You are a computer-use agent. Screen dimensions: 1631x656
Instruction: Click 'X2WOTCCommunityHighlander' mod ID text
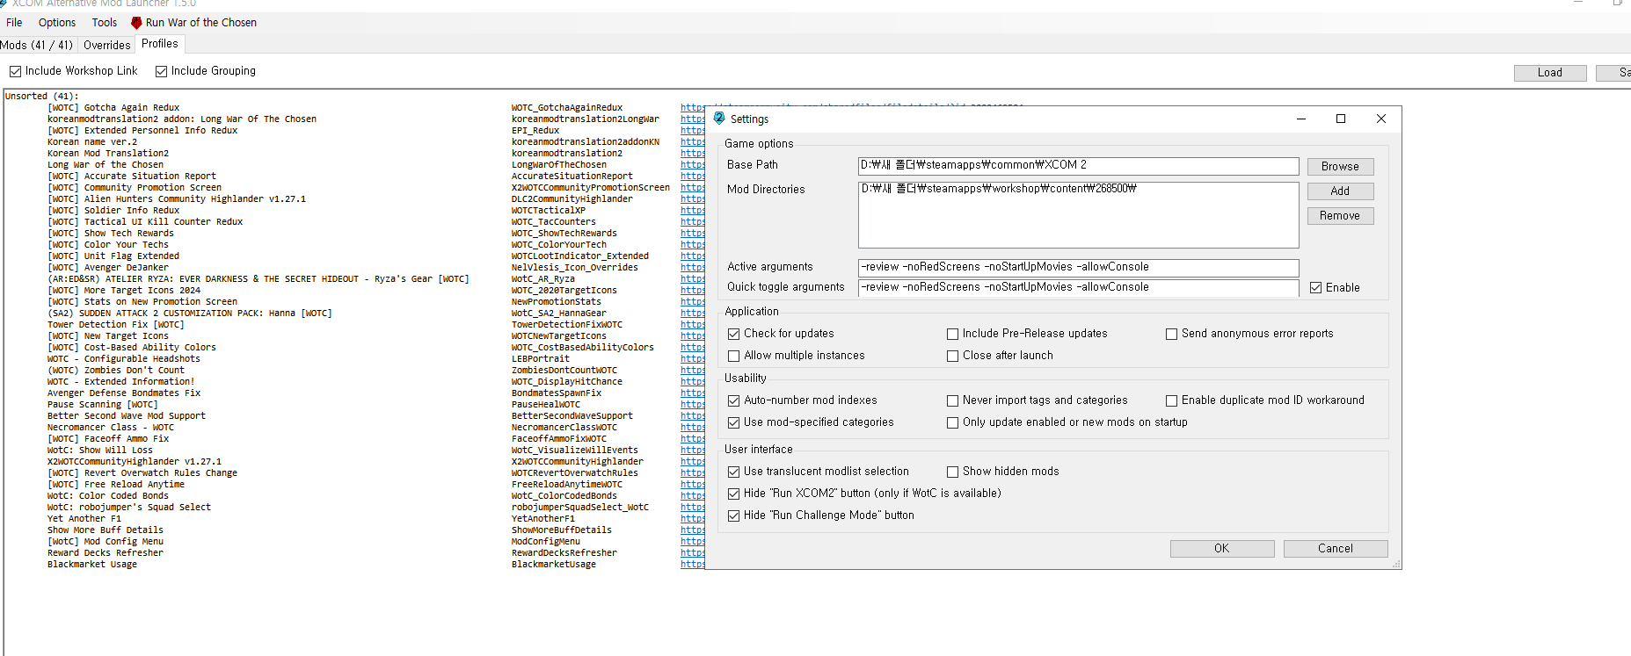pos(578,462)
